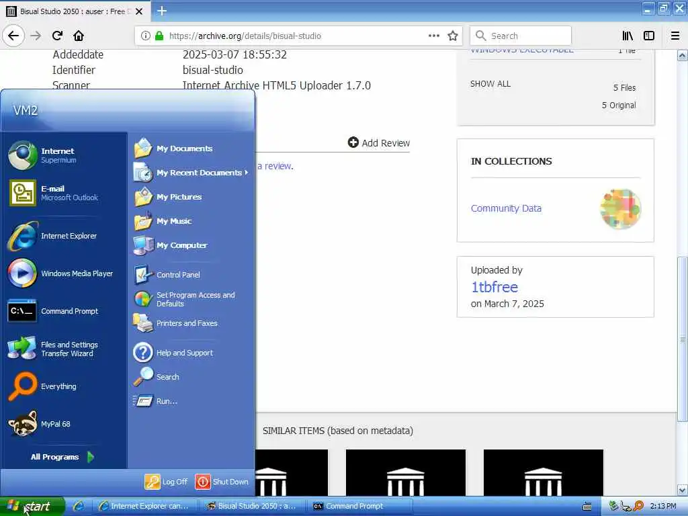This screenshot has height=516, width=688.
Task: Focus the browser Search field
Action: point(521,36)
